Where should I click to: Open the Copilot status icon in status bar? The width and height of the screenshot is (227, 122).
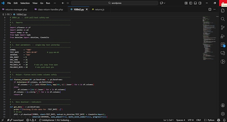218,120
